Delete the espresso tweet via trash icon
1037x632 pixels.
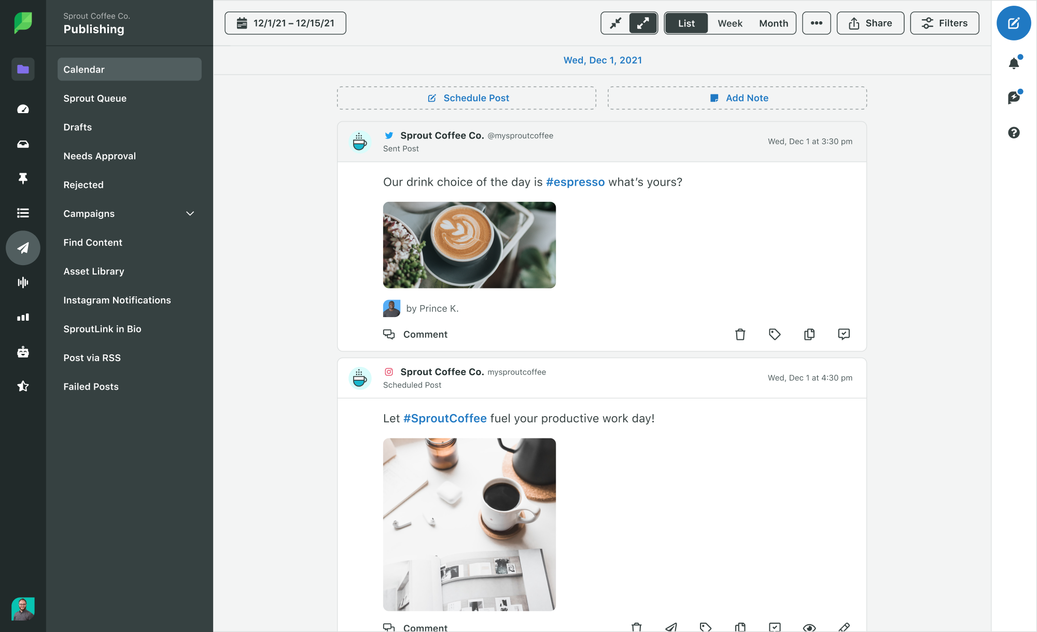click(740, 334)
